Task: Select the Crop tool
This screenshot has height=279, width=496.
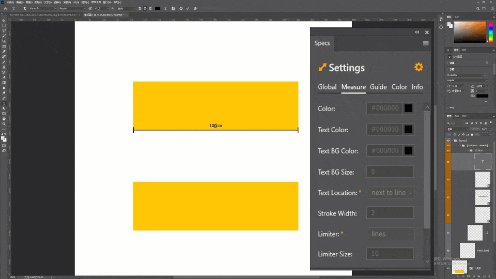Action: click(x=4, y=41)
